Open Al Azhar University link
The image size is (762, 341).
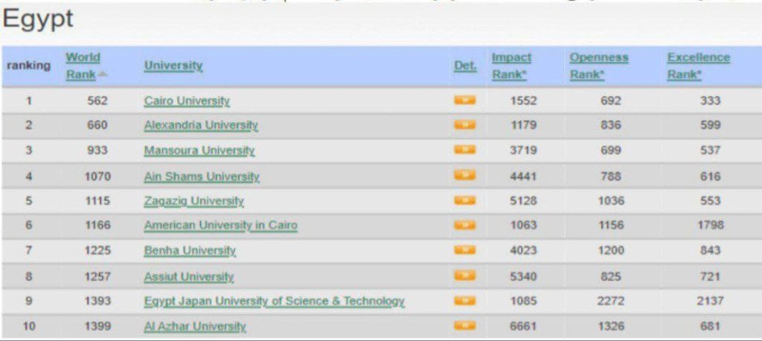tap(195, 326)
